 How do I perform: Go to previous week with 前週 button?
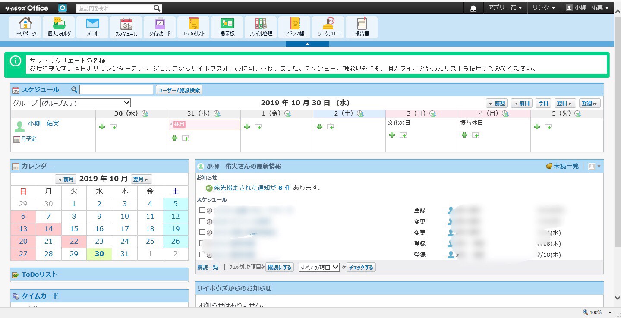point(497,103)
